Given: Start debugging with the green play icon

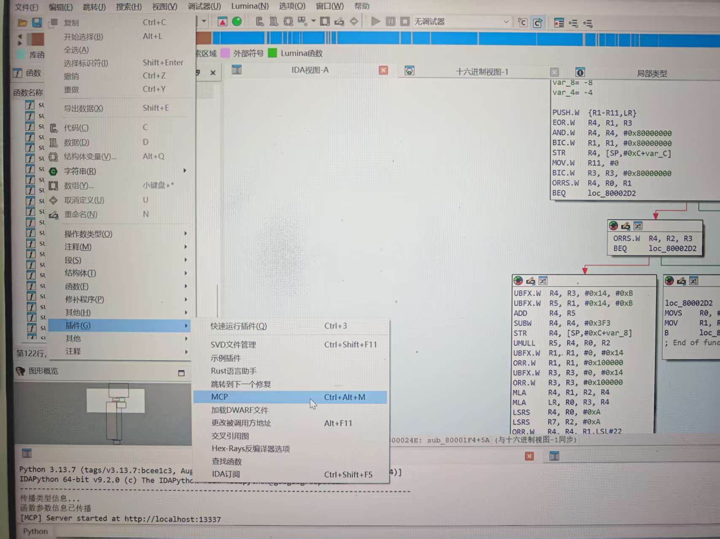Looking at the screenshot, I should tap(375, 21).
